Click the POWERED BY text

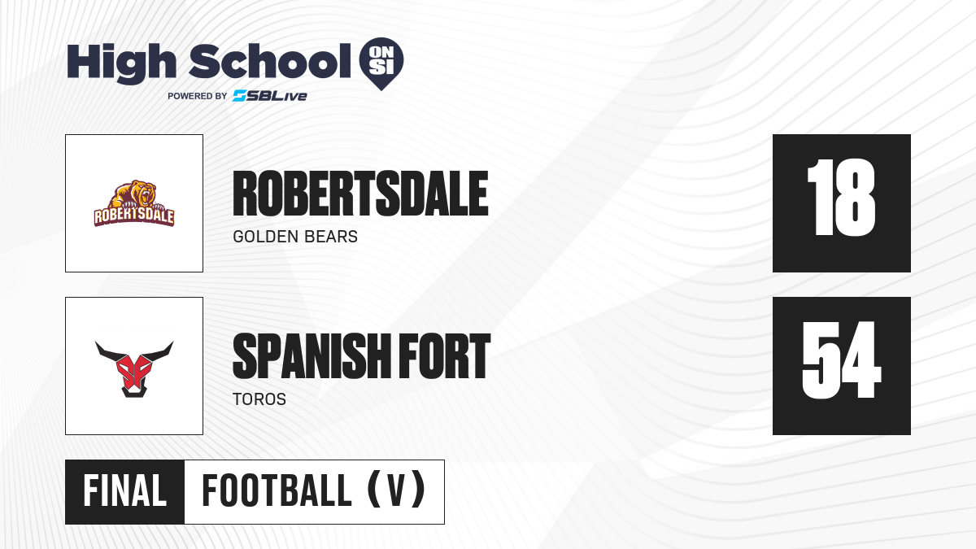[x=197, y=96]
